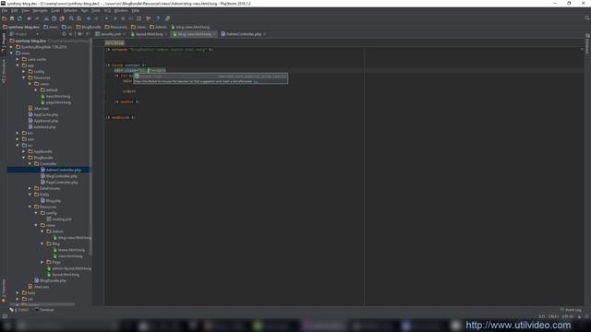
Task: Open the Project panel settings gear
Action: [79, 34]
